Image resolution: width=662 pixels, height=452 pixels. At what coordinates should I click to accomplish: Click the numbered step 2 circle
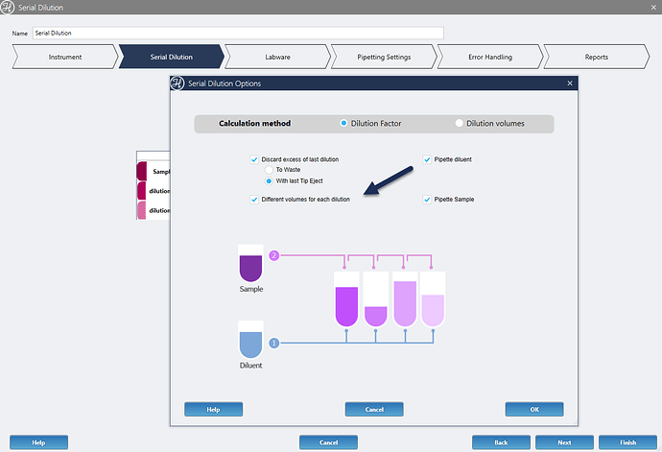pyautogui.click(x=274, y=256)
